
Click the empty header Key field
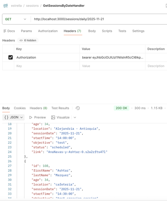pos(47,66)
